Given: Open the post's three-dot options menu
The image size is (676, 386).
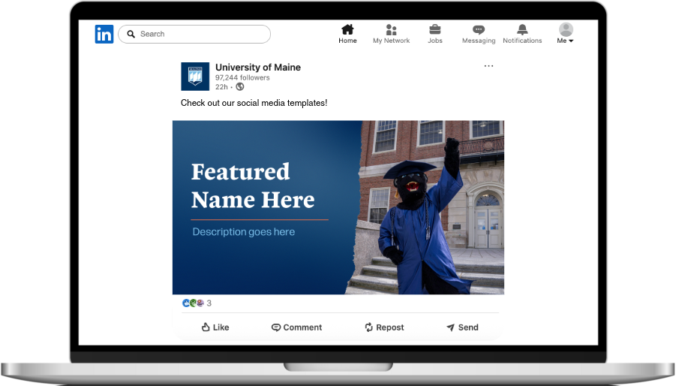Looking at the screenshot, I should (x=488, y=66).
